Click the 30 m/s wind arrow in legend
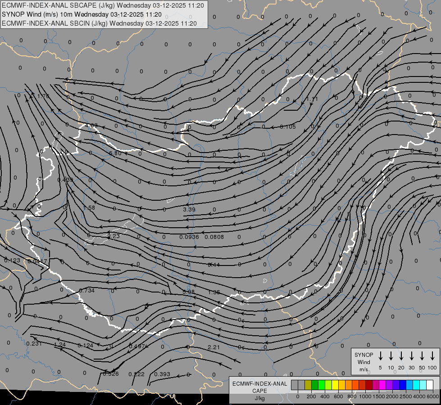This screenshot has height=405, width=441. [x=411, y=355]
